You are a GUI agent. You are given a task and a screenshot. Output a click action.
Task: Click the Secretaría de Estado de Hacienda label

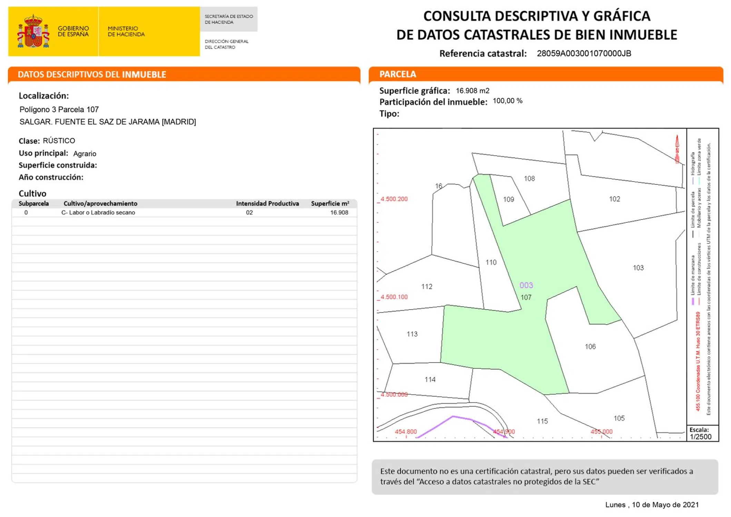click(x=228, y=19)
